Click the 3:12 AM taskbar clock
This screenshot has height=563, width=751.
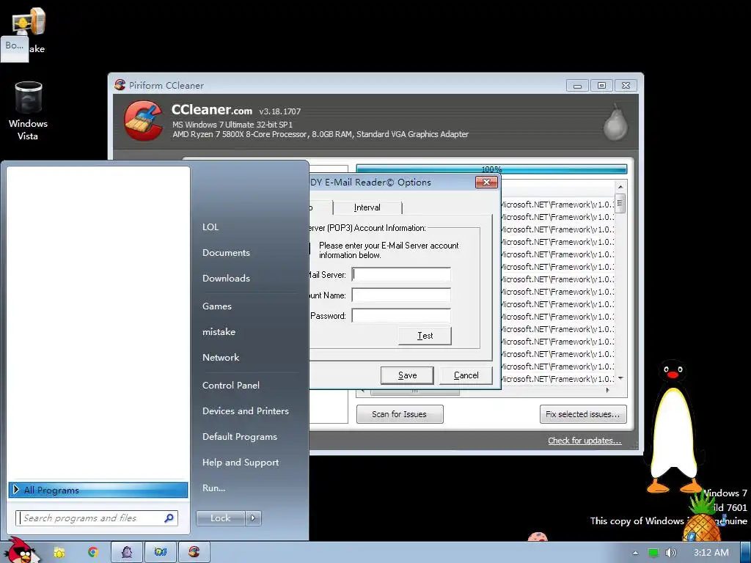[x=711, y=553]
